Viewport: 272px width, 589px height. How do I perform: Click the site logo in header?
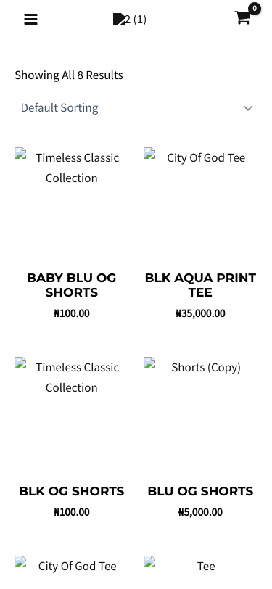pyautogui.click(x=130, y=19)
